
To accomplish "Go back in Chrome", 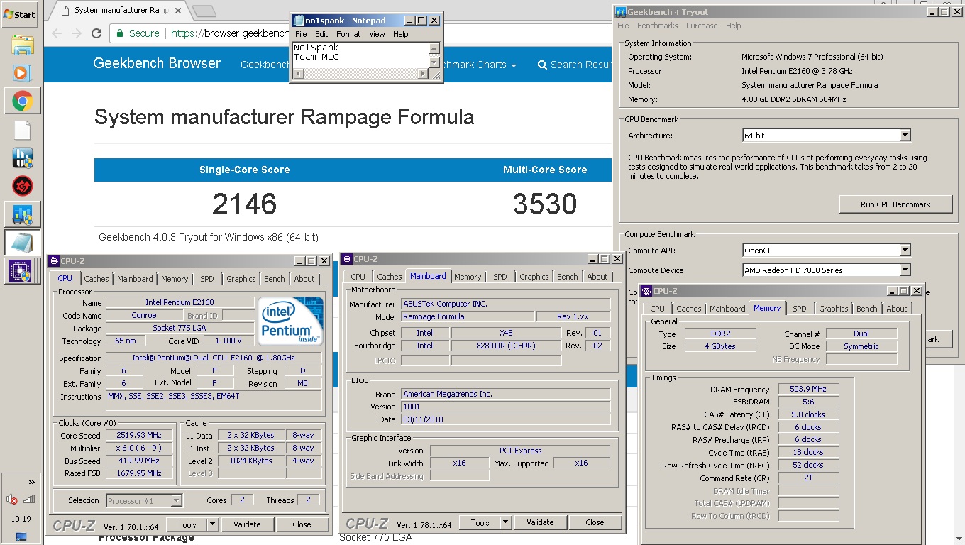I will coord(57,33).
